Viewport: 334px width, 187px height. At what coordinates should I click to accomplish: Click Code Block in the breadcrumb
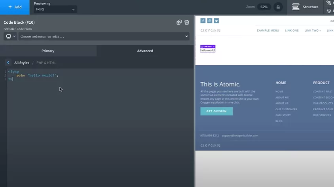click(24, 29)
